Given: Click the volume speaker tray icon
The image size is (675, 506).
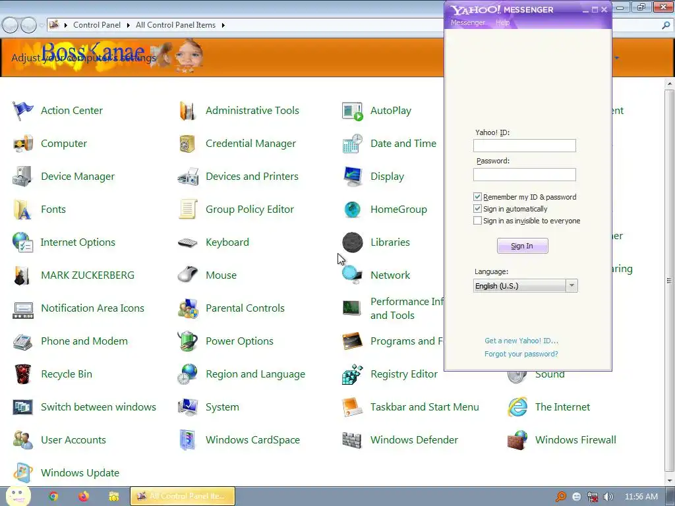Looking at the screenshot, I should 608,497.
